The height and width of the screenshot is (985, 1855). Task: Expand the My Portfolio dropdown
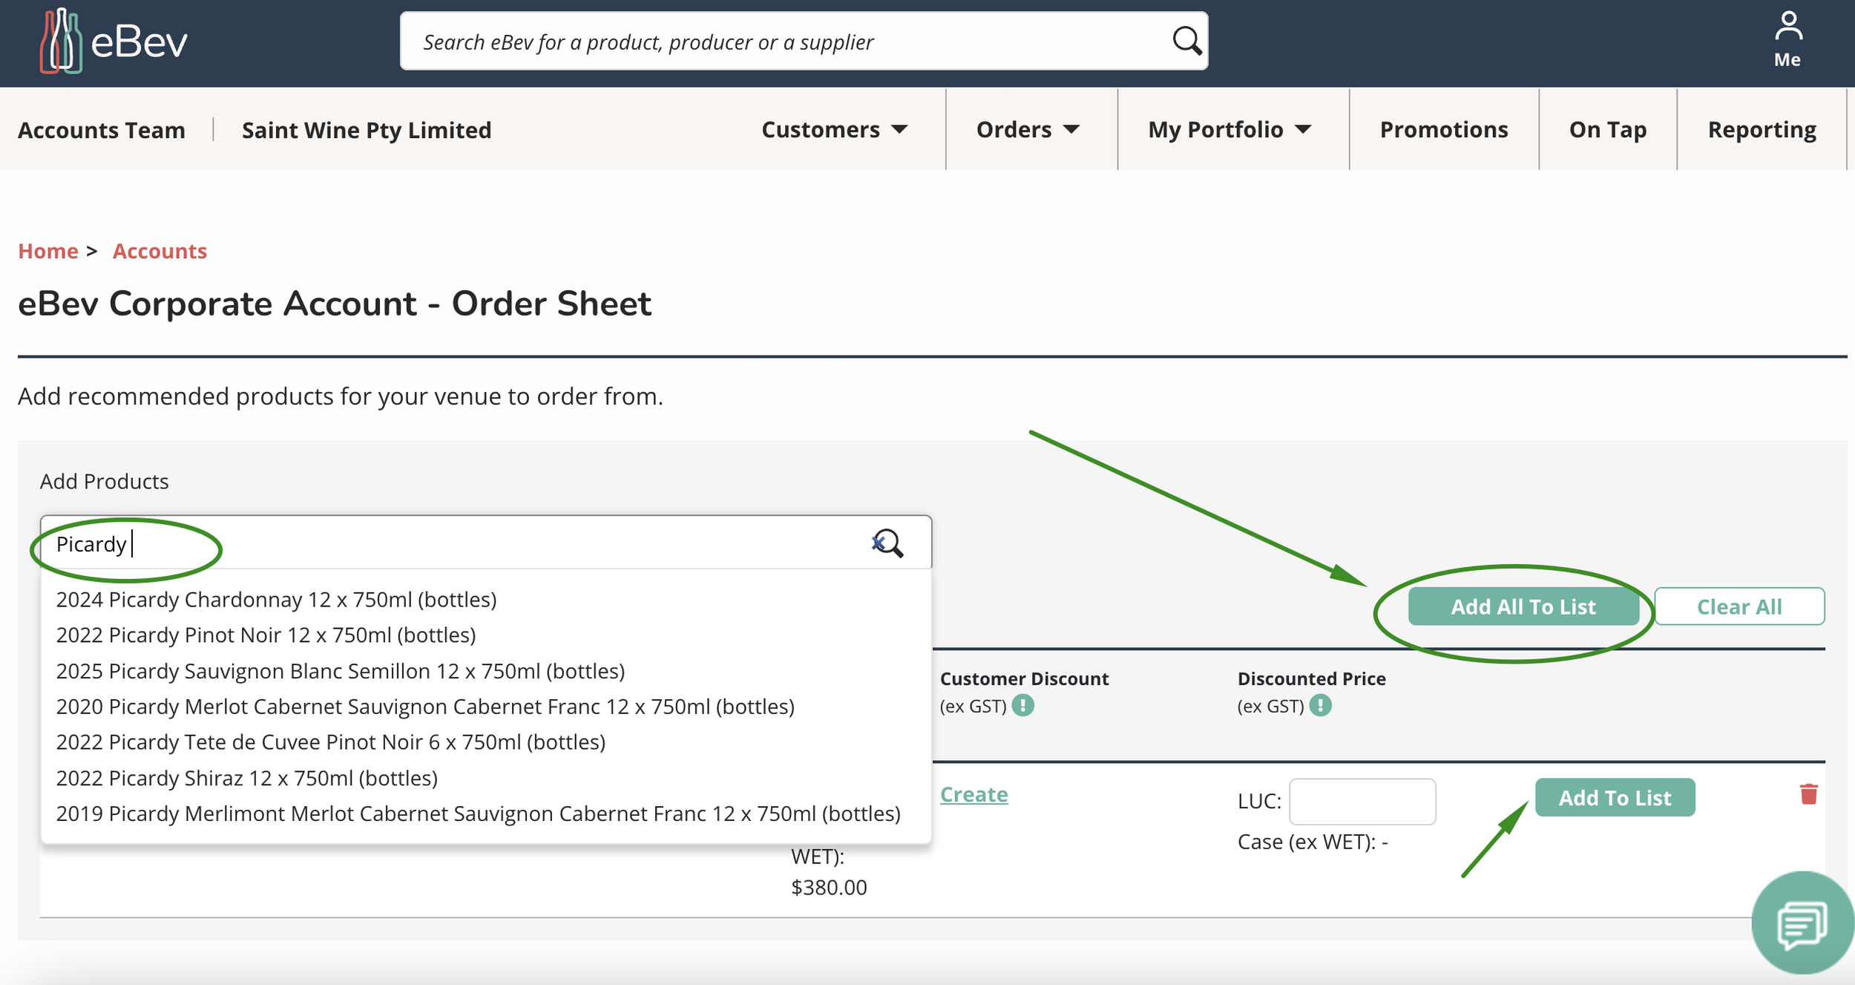click(x=1229, y=129)
